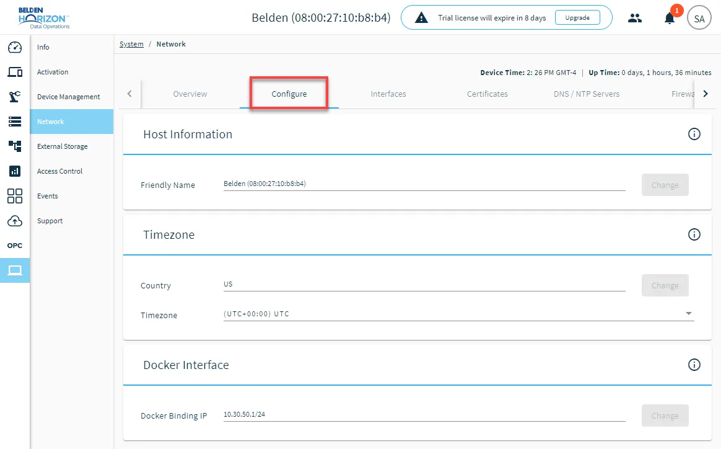Click the Upgrade license button

tap(577, 17)
